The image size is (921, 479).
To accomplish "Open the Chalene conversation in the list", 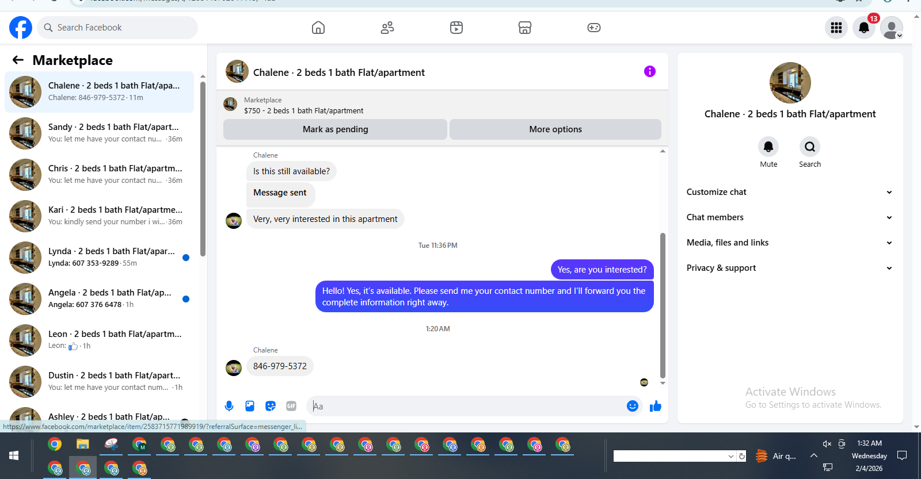I will tap(99, 92).
